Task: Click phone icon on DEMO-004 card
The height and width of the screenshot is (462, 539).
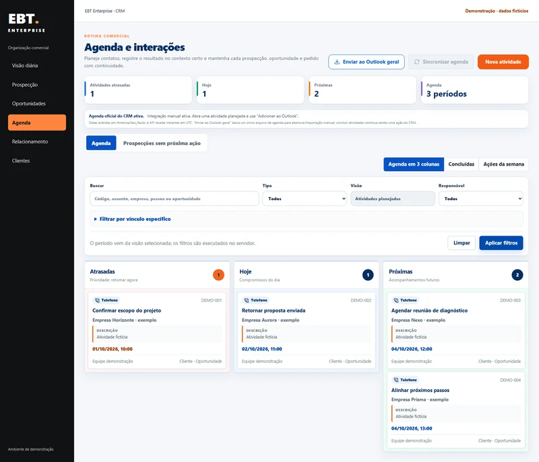Action: (x=396, y=380)
